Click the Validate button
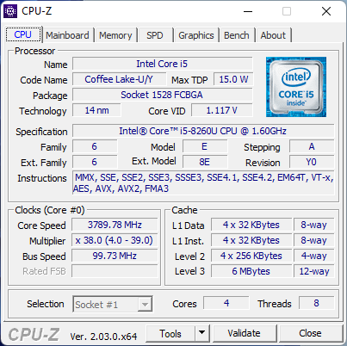This screenshot has width=347, height=346. click(245, 333)
